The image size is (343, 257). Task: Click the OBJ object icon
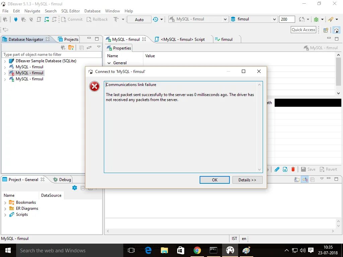click(285, 169)
